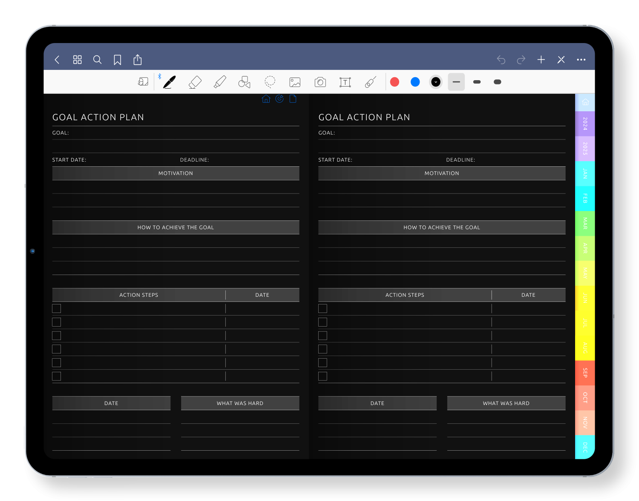Open the NOV month tab
Image resolution: width=639 pixels, height=501 pixels.
coord(585,423)
